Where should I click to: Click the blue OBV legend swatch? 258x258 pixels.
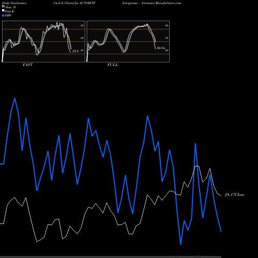pos(3,15)
